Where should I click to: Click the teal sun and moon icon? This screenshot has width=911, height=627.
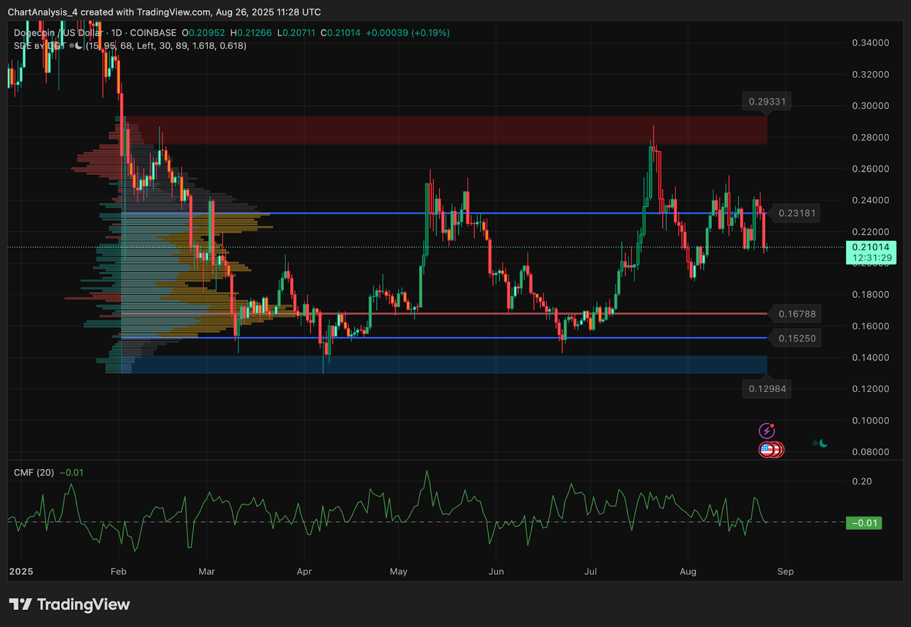point(820,443)
